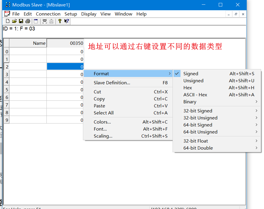Choose ASCII - Hex format
Screen dimensions: 264x209
point(217,95)
